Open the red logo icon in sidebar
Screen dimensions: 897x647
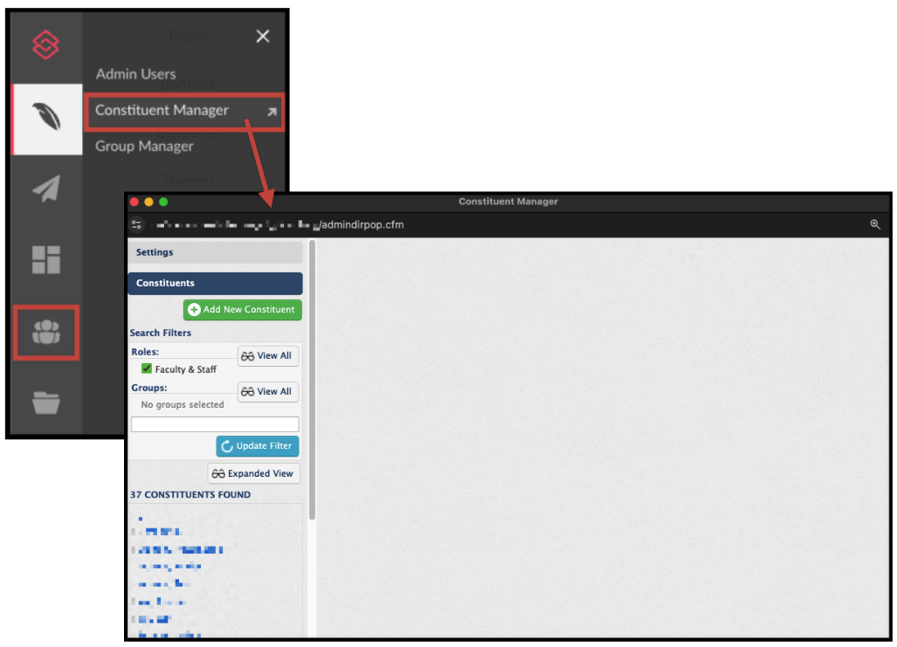pos(45,45)
